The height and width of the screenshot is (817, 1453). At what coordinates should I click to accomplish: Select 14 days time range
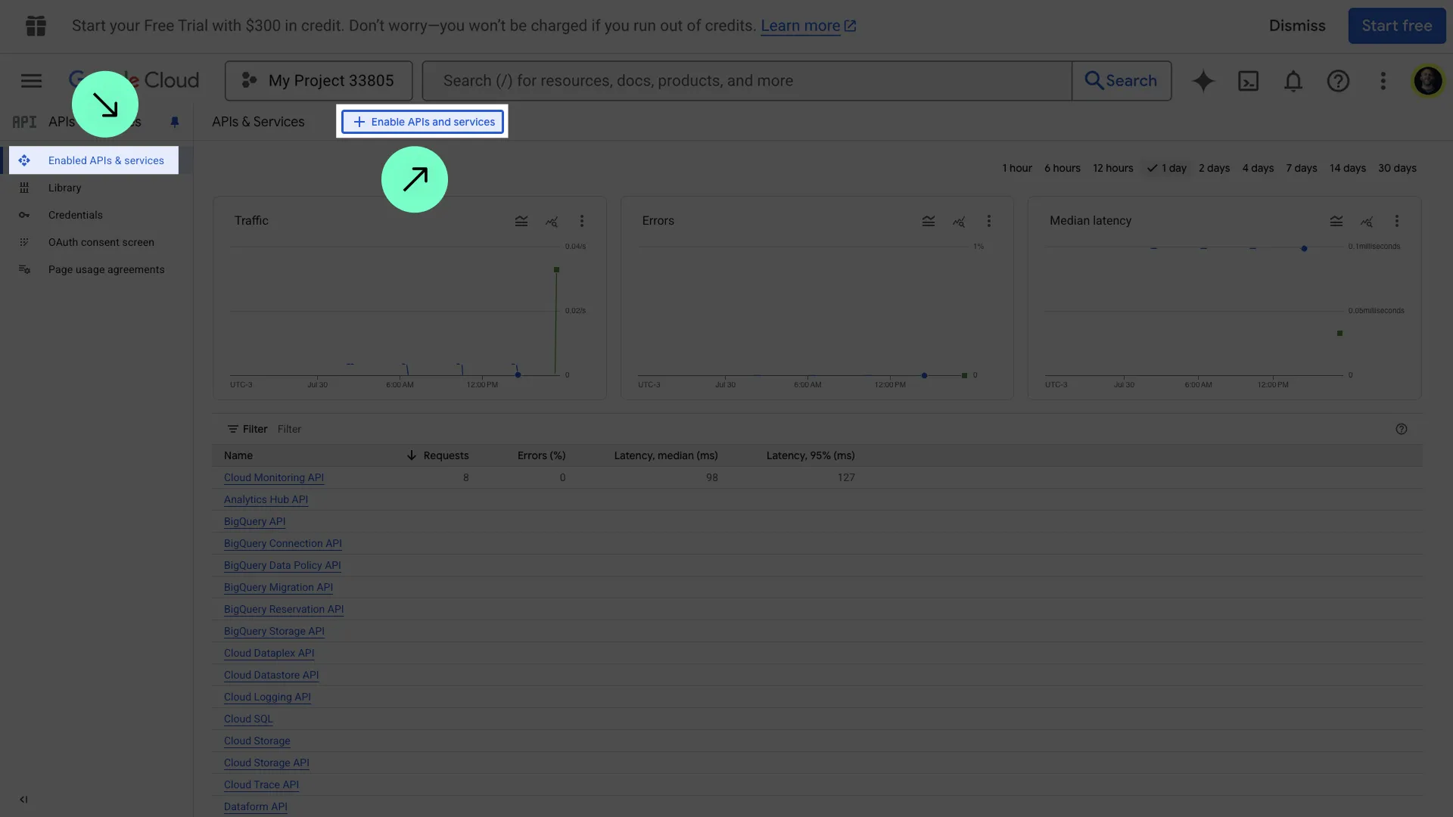tap(1347, 168)
